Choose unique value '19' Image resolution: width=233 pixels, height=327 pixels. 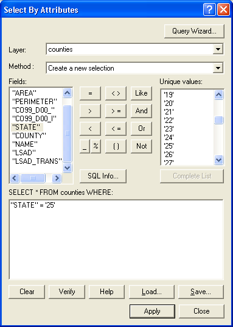pos(169,95)
